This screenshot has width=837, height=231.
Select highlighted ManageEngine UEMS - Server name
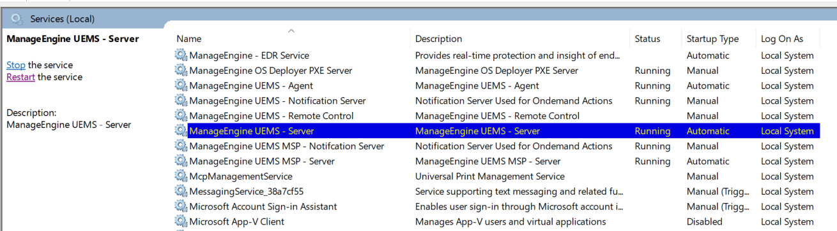tap(252, 131)
